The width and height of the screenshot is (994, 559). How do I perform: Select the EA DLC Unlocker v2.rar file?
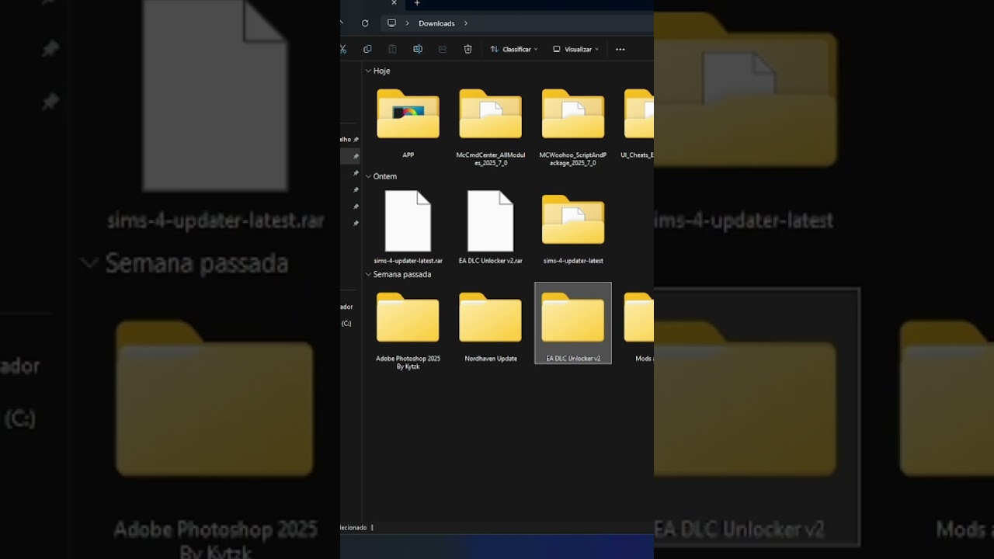click(x=490, y=227)
